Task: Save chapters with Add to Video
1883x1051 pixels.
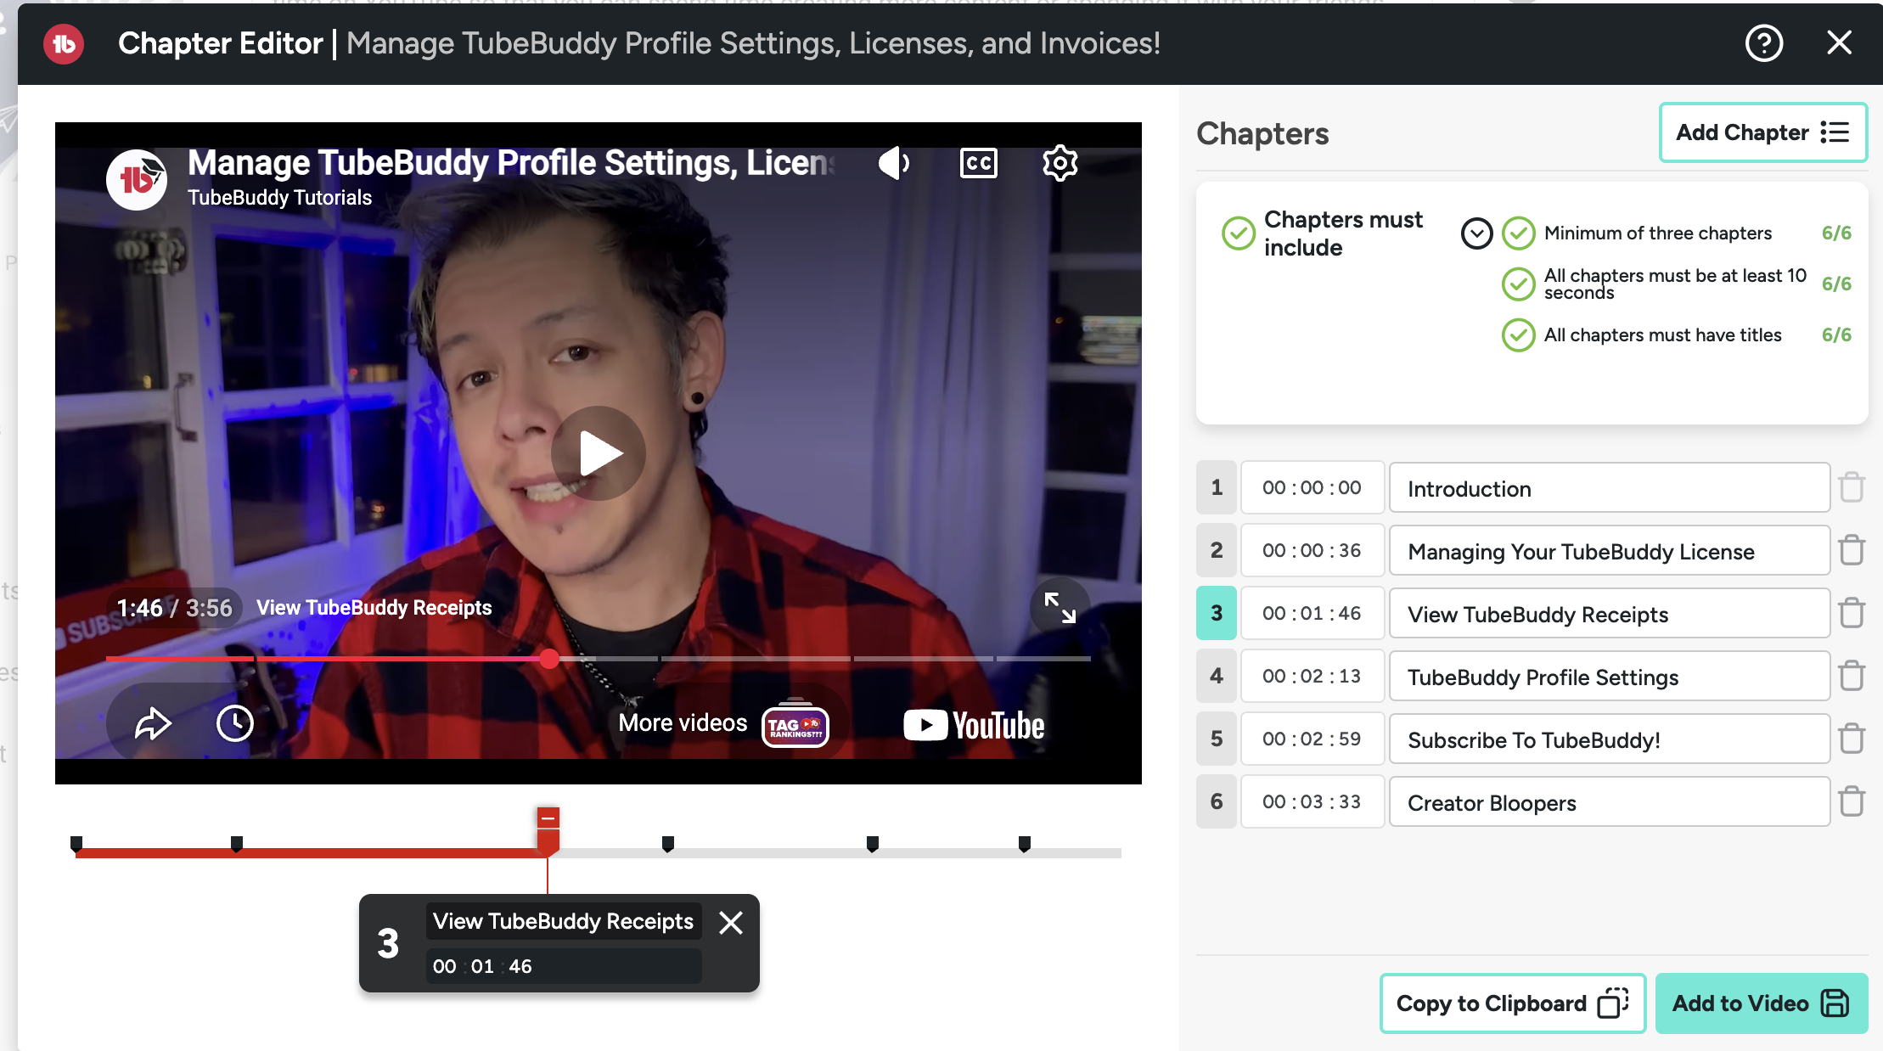Action: tap(1761, 1003)
